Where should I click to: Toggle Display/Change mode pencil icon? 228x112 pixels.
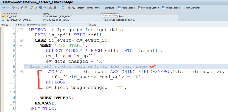(x=13, y=8)
